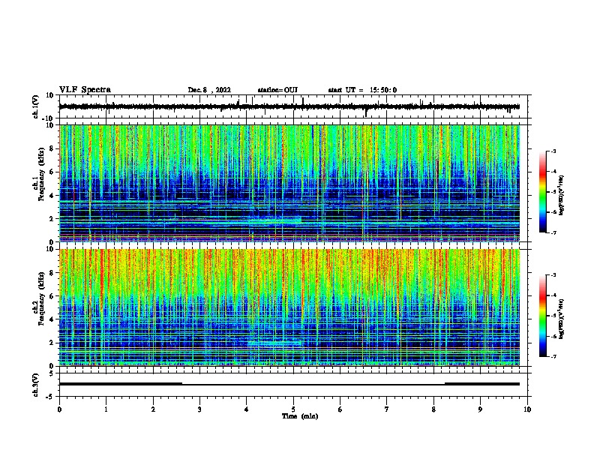Click the "9" tick on the time axis

coord(480,409)
